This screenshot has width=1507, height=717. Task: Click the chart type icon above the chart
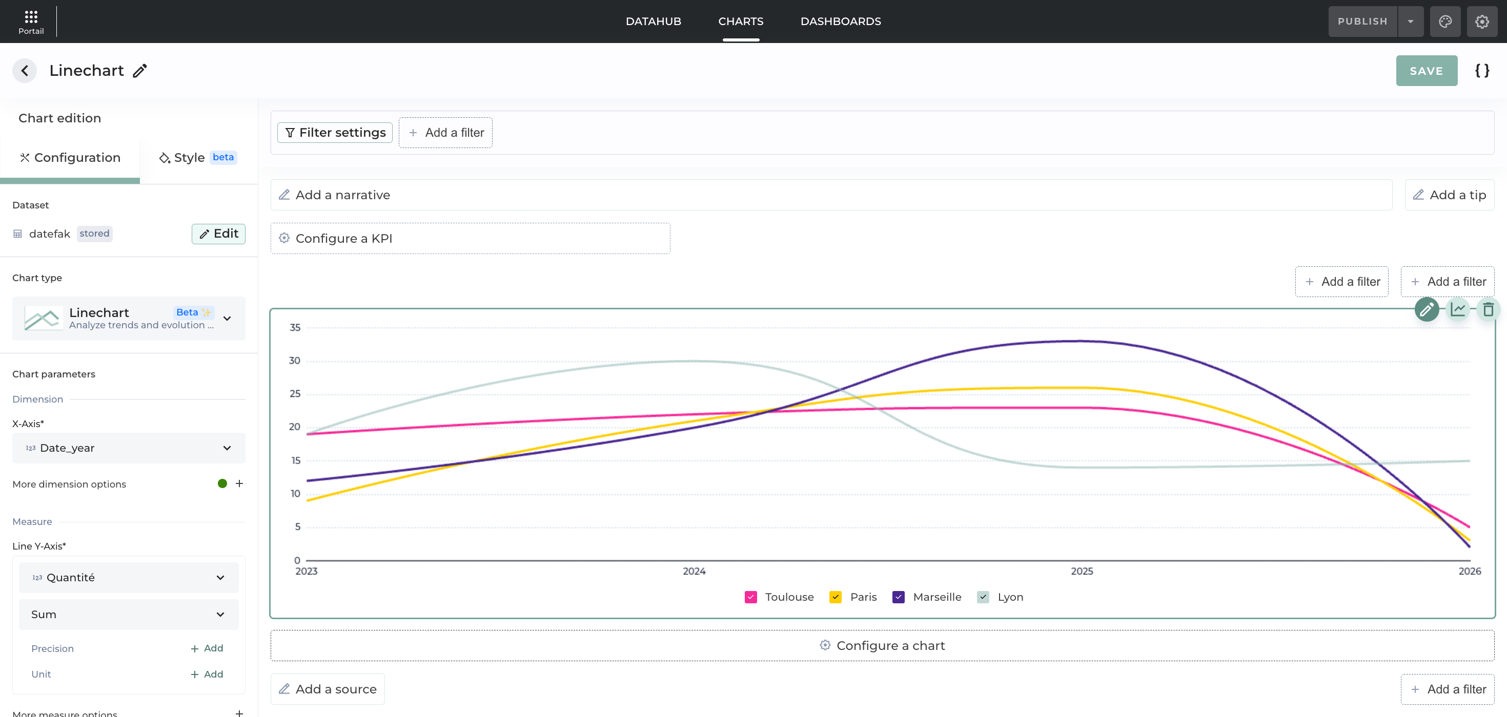pyautogui.click(x=1458, y=309)
